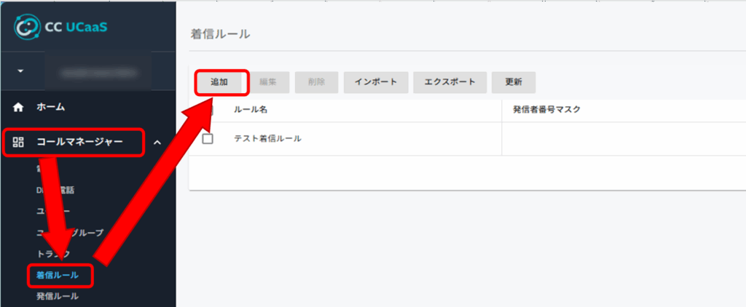Collapse the コールマネージャー menu chevron

pyautogui.click(x=157, y=143)
